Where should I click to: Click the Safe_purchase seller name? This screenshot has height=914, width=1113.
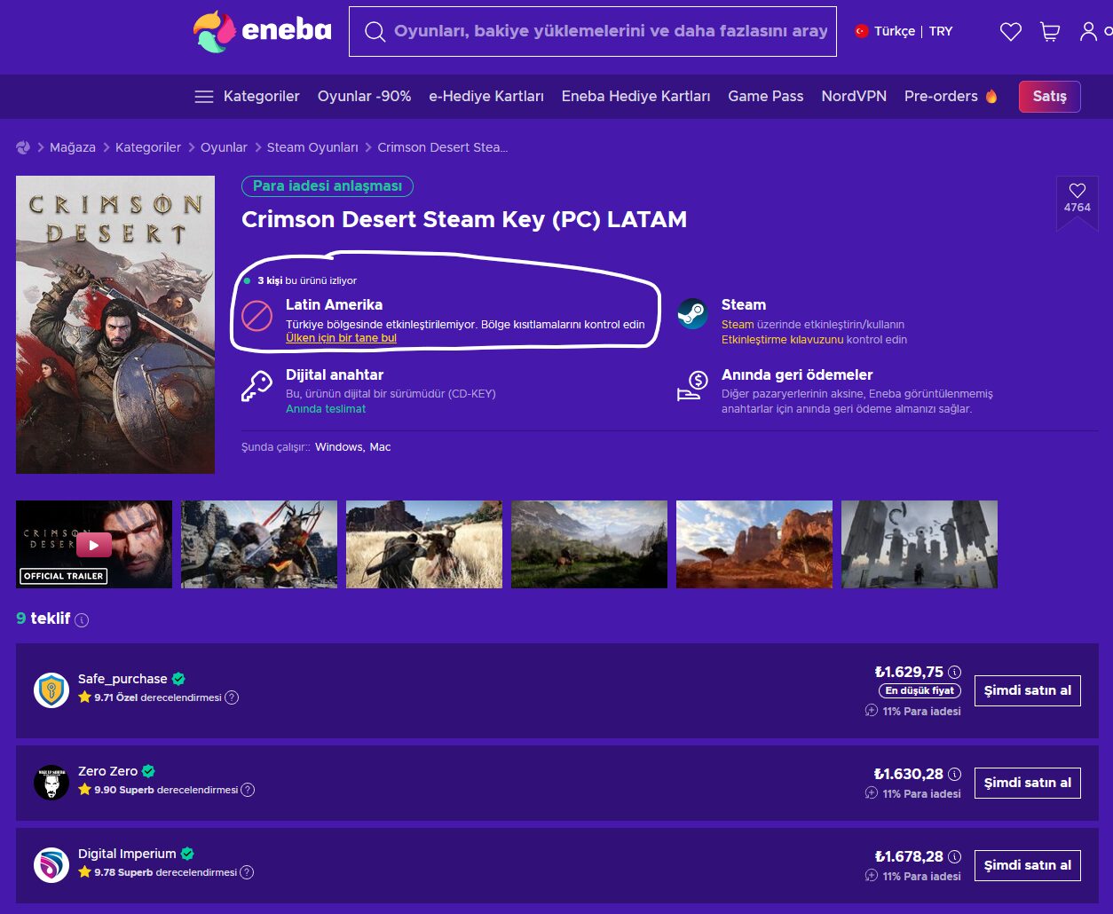(x=122, y=679)
